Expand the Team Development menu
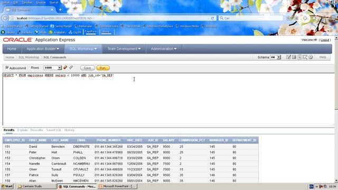The width and height of the screenshot is (338, 190). click(124, 49)
